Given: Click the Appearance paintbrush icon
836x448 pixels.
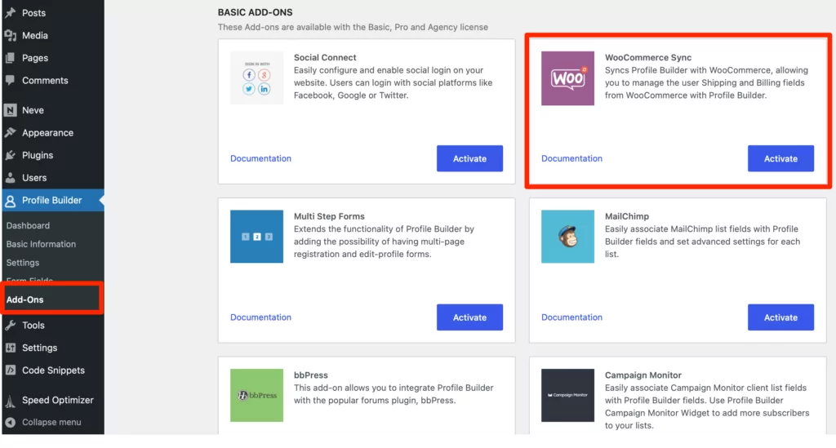Looking at the screenshot, I should 10,133.
